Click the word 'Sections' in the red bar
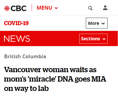The height and width of the screenshot is (96, 118). (90, 39)
